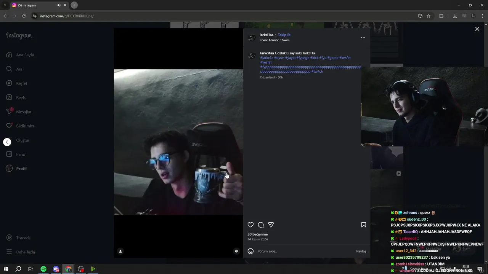Open Reels from the sidebar

(16, 97)
